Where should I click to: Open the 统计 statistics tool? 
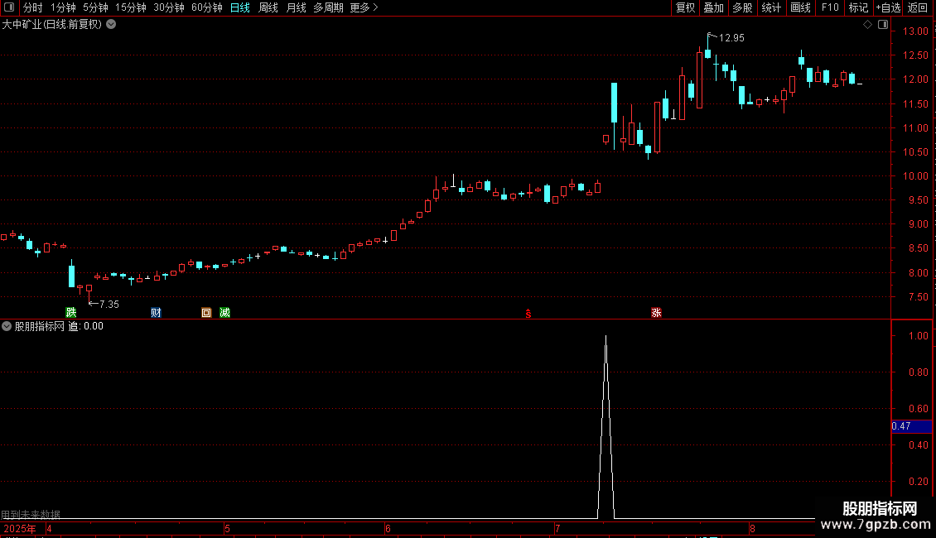[x=771, y=7]
